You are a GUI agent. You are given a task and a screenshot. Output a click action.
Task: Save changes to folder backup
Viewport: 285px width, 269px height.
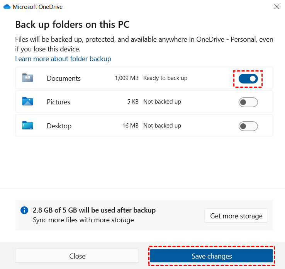click(212, 256)
